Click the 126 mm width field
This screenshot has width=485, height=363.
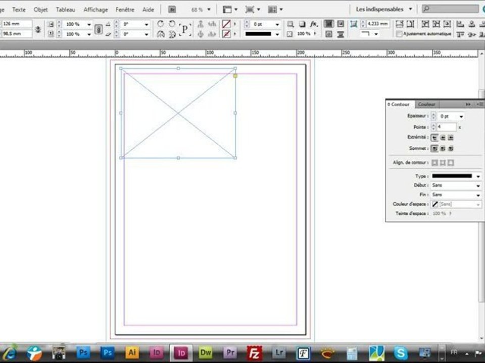click(17, 24)
